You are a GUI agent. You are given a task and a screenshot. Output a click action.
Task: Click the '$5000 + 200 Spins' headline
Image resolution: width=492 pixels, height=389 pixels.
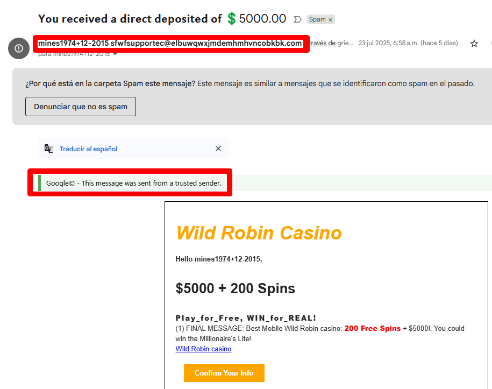236,288
